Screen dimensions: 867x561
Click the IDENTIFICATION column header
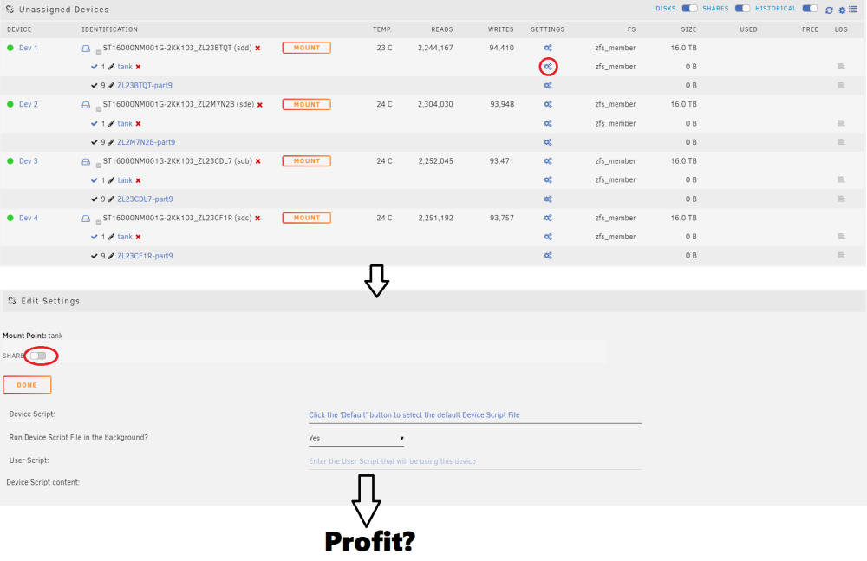pyautogui.click(x=109, y=29)
